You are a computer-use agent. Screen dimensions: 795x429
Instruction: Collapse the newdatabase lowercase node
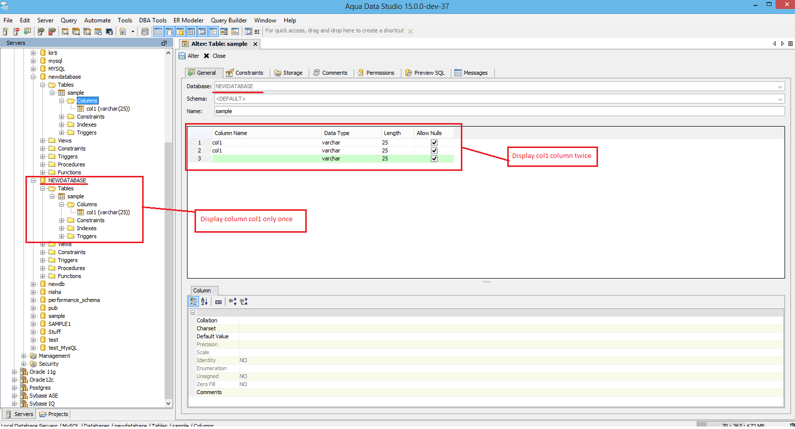point(33,77)
